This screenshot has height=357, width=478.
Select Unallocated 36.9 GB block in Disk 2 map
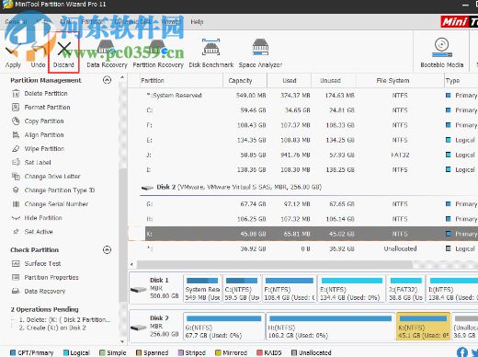tap(465, 327)
